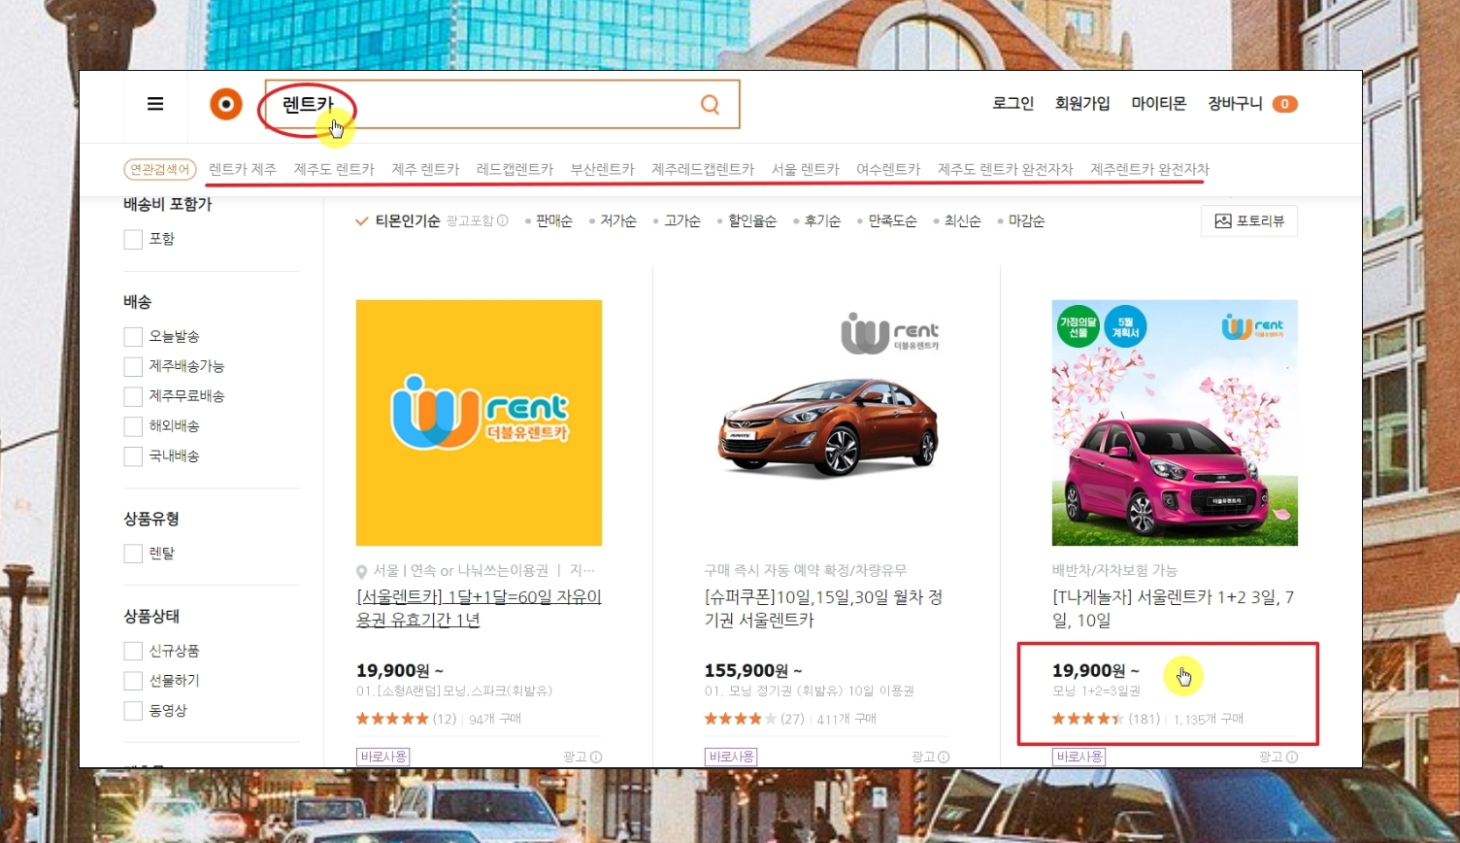Sort by 할인율순
This screenshot has width=1460, height=843.
[x=752, y=221]
